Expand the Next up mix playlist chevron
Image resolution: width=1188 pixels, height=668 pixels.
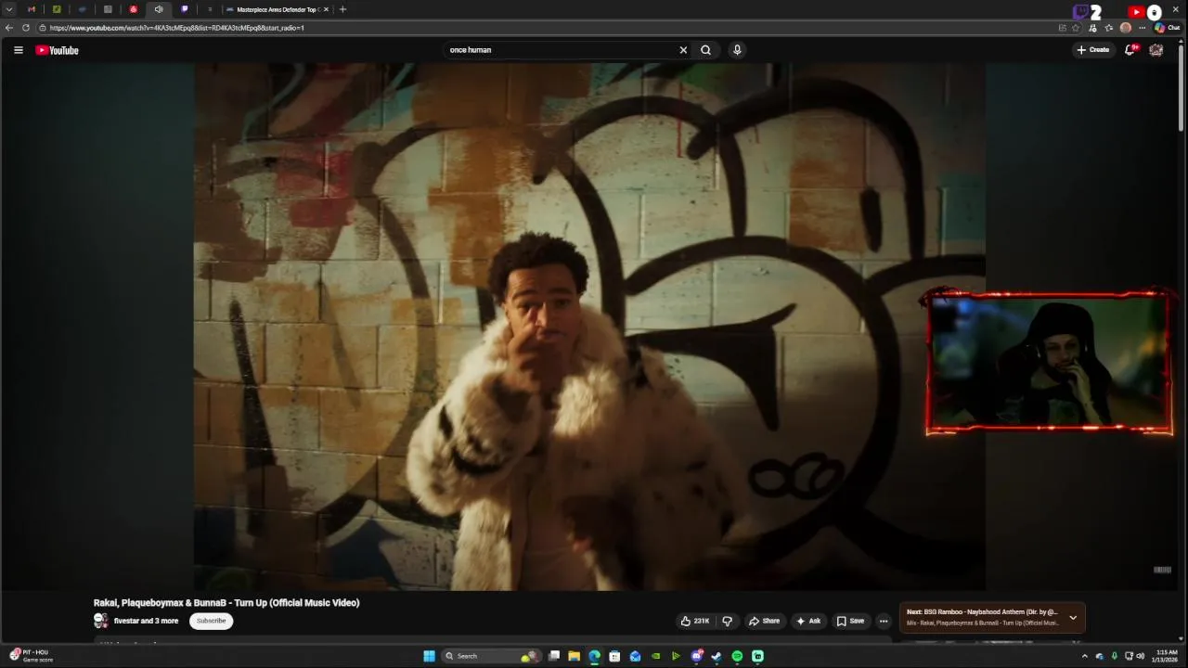point(1073,618)
